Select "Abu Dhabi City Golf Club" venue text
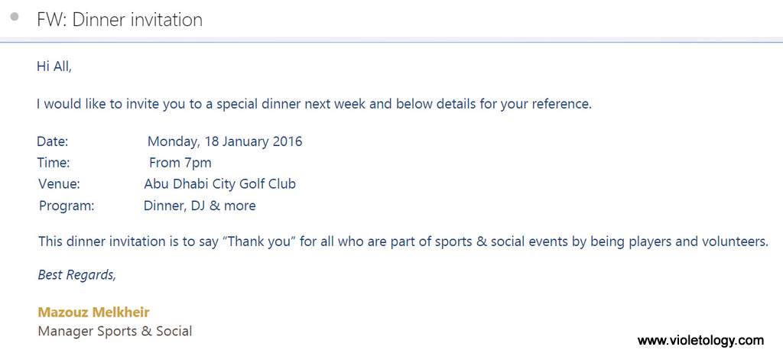The height and width of the screenshot is (363, 783). pos(219,184)
